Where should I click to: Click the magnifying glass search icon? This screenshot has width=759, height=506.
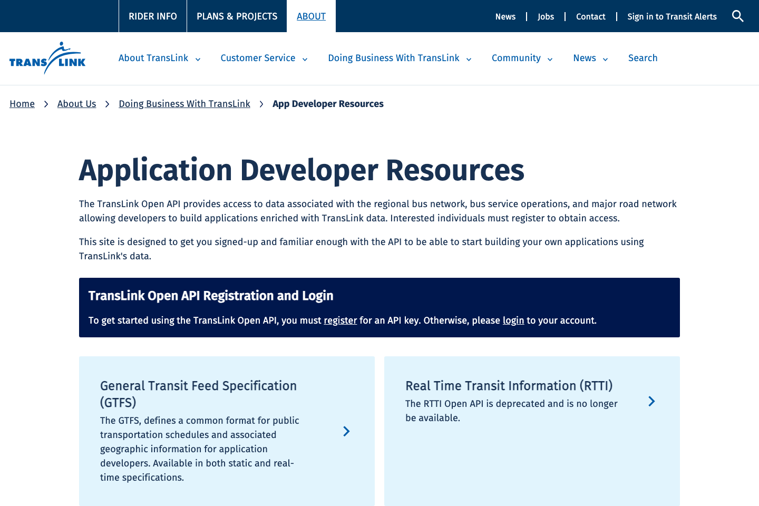(737, 16)
